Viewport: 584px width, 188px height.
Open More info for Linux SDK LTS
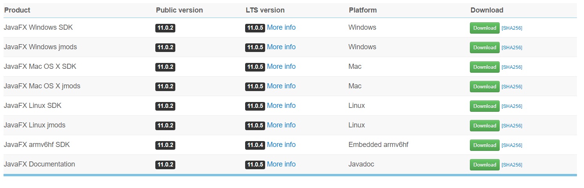click(281, 106)
